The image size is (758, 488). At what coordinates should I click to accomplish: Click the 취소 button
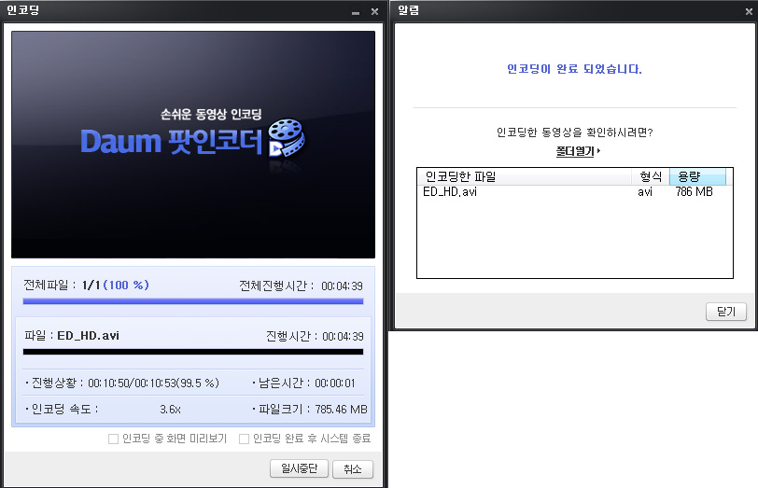[x=353, y=468]
